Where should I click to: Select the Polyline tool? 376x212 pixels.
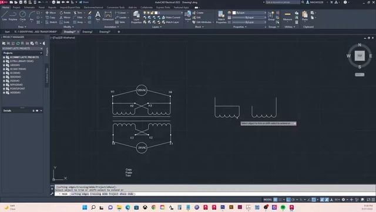pyautogui.click(x=13, y=16)
